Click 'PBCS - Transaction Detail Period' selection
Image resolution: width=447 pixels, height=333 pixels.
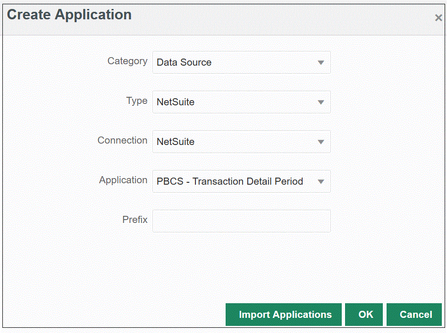230,181
